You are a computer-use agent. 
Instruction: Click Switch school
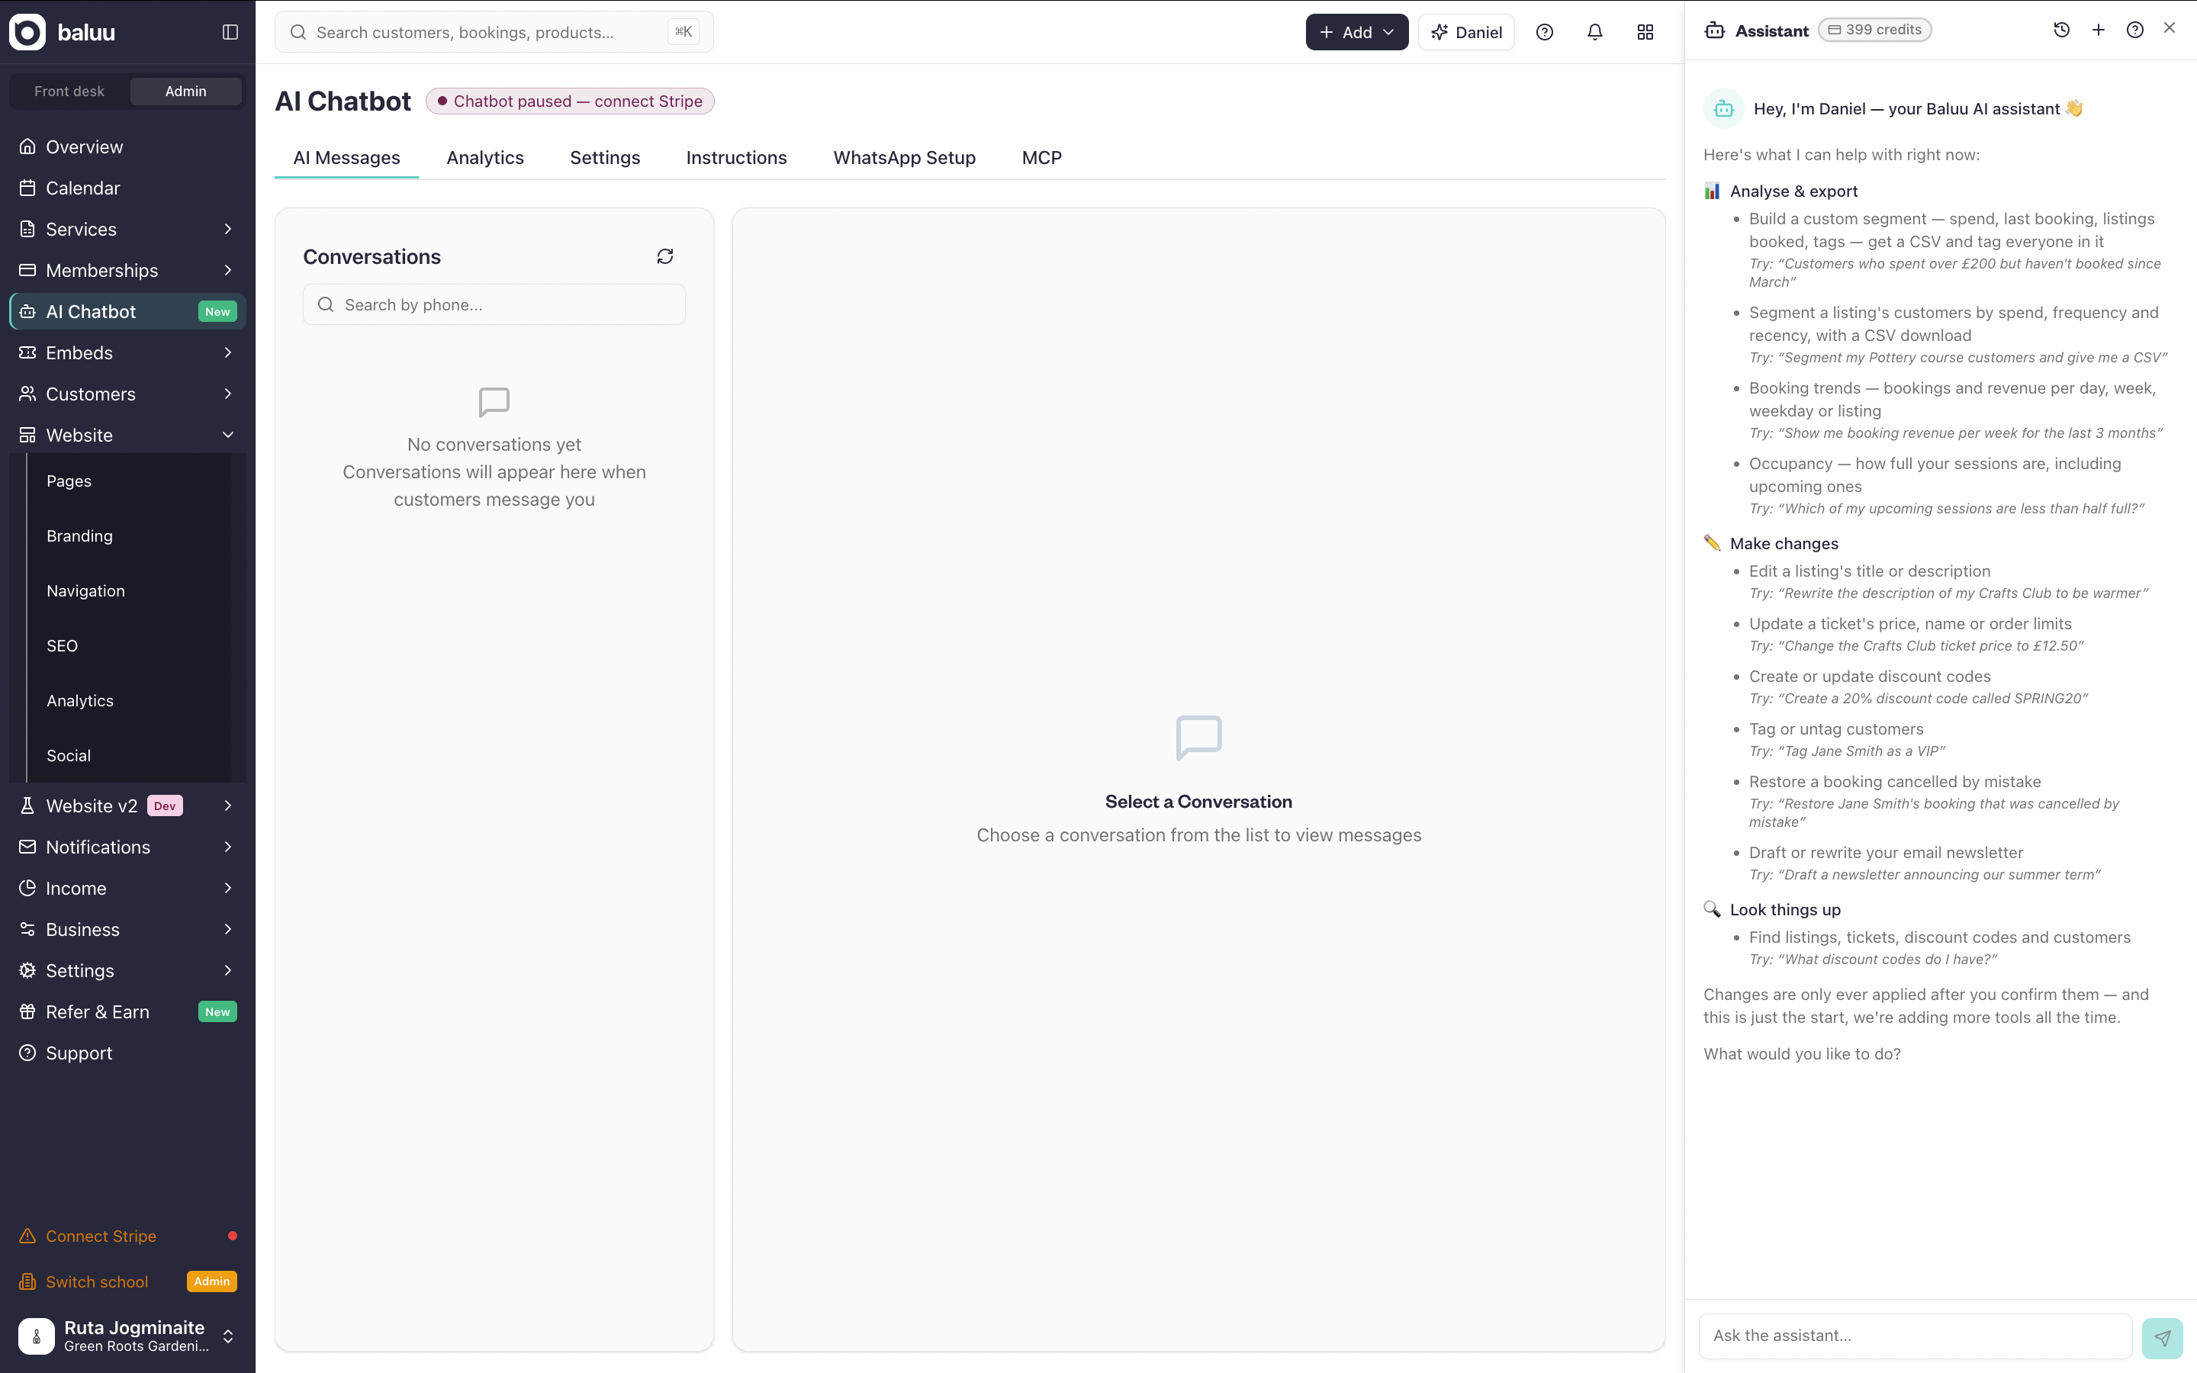[x=127, y=1281]
